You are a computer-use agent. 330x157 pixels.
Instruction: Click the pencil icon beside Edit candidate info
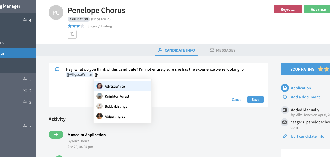285,136
